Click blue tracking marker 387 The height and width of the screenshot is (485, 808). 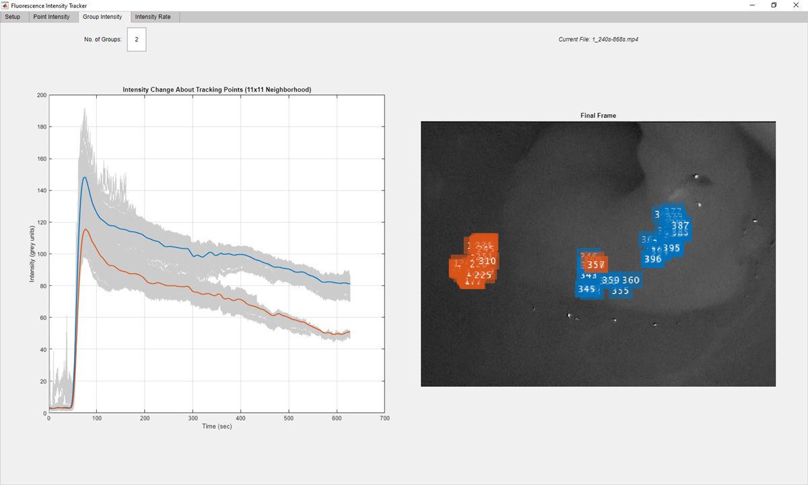(680, 225)
